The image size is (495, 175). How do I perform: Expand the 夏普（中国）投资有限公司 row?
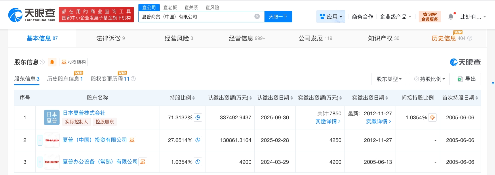point(40,140)
